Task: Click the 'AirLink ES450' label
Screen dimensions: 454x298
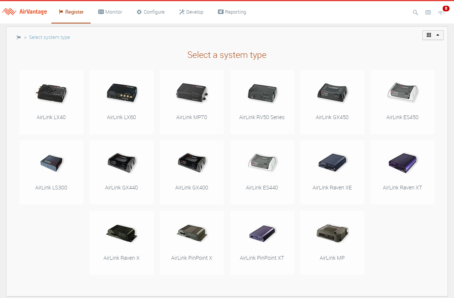Action: coord(403,117)
